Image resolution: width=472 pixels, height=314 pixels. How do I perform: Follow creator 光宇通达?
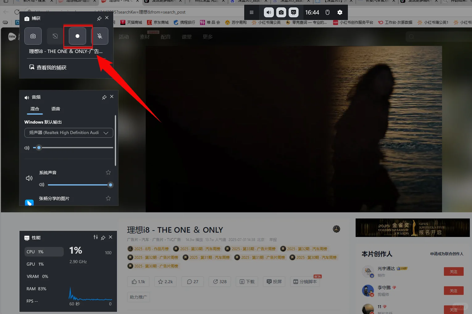(x=453, y=271)
